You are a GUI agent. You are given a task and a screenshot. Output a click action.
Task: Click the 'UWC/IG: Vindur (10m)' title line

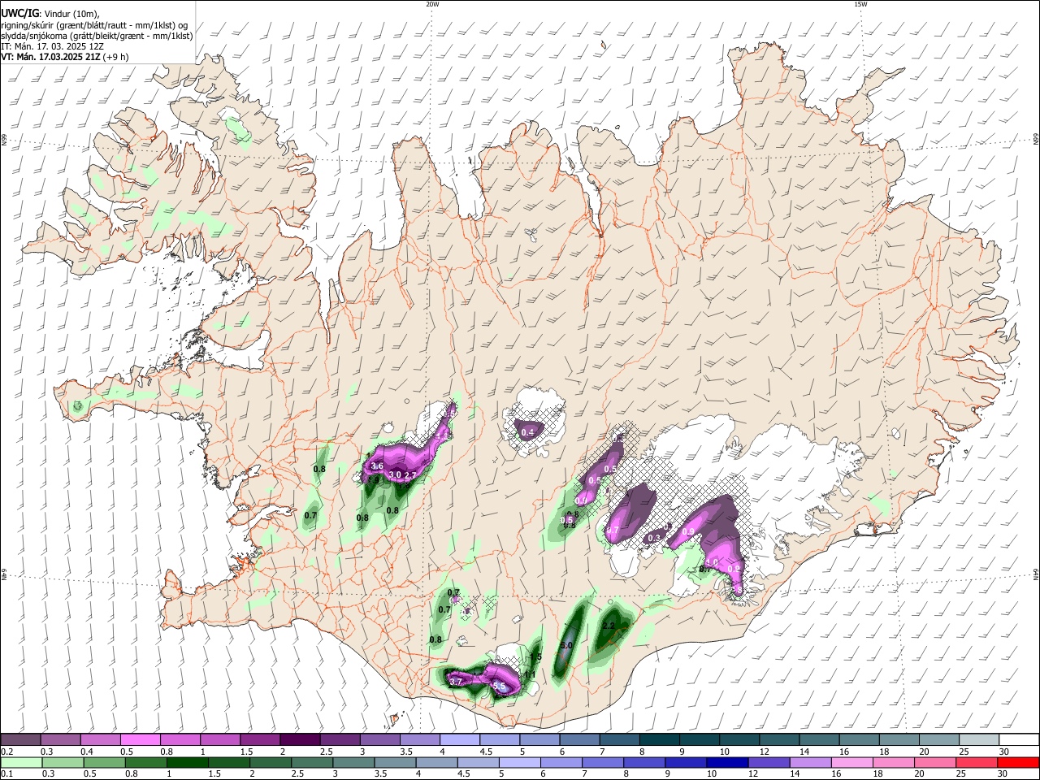click(50, 14)
